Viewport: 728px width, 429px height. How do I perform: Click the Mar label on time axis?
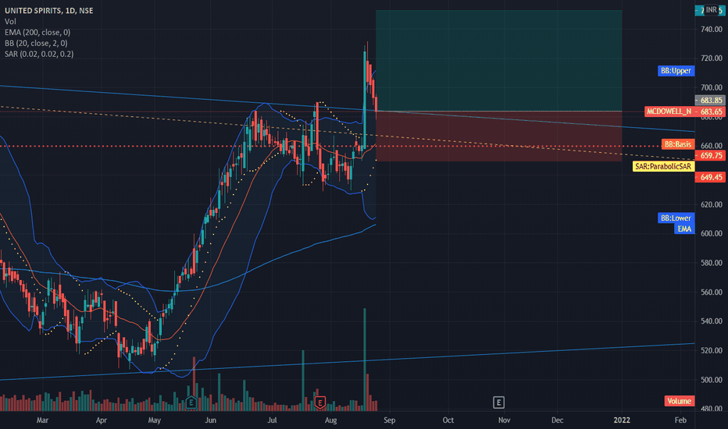42,420
